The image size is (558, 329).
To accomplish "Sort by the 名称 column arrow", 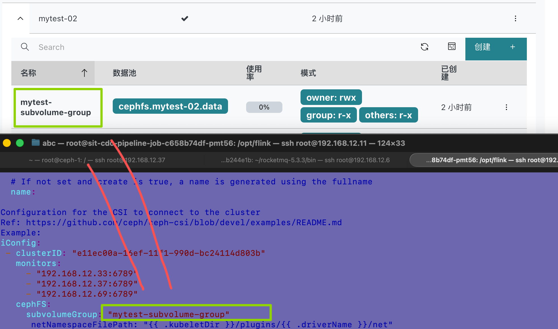I will click(84, 73).
